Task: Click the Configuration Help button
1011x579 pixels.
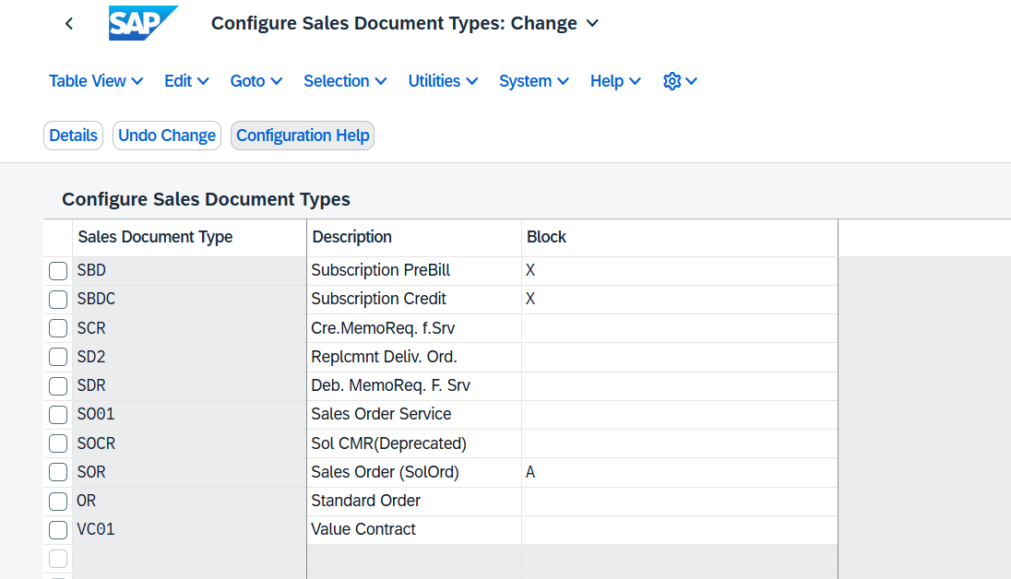Action: point(303,136)
